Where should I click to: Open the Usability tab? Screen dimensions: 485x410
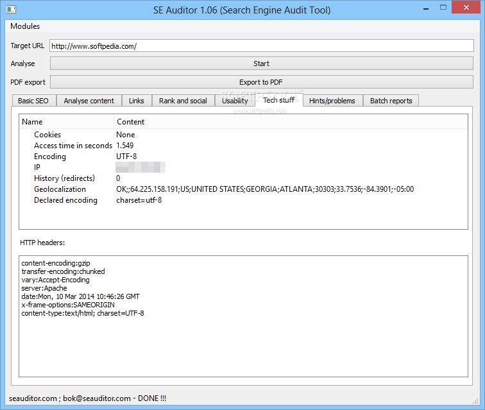tap(235, 101)
